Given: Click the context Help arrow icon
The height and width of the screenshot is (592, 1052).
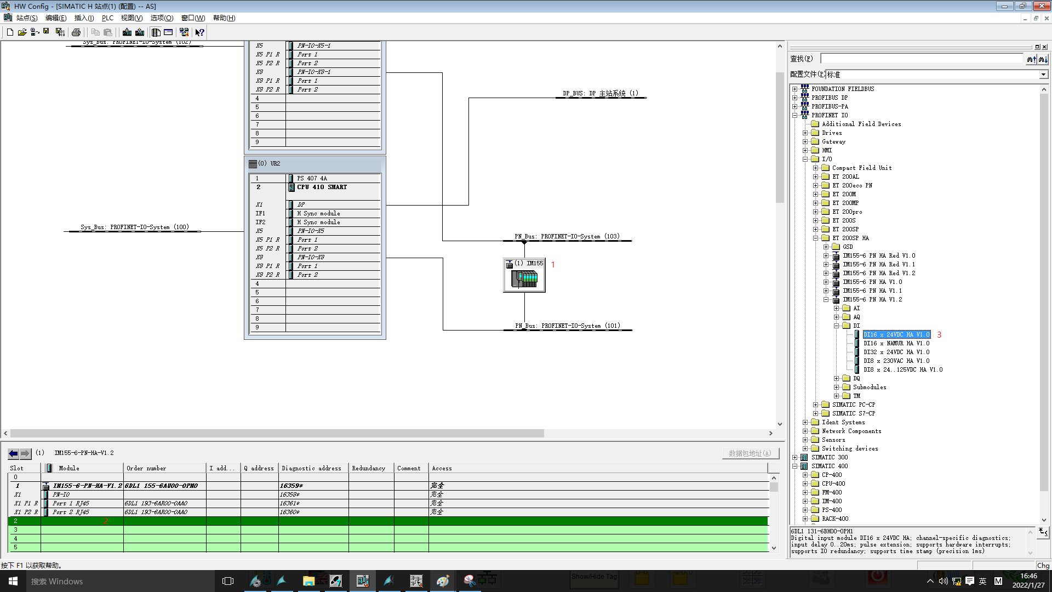Looking at the screenshot, I should click(199, 32).
